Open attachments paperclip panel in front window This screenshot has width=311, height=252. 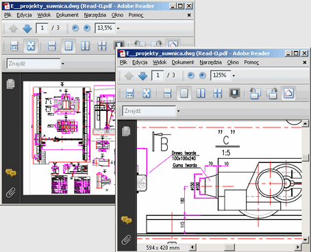[x=126, y=240]
